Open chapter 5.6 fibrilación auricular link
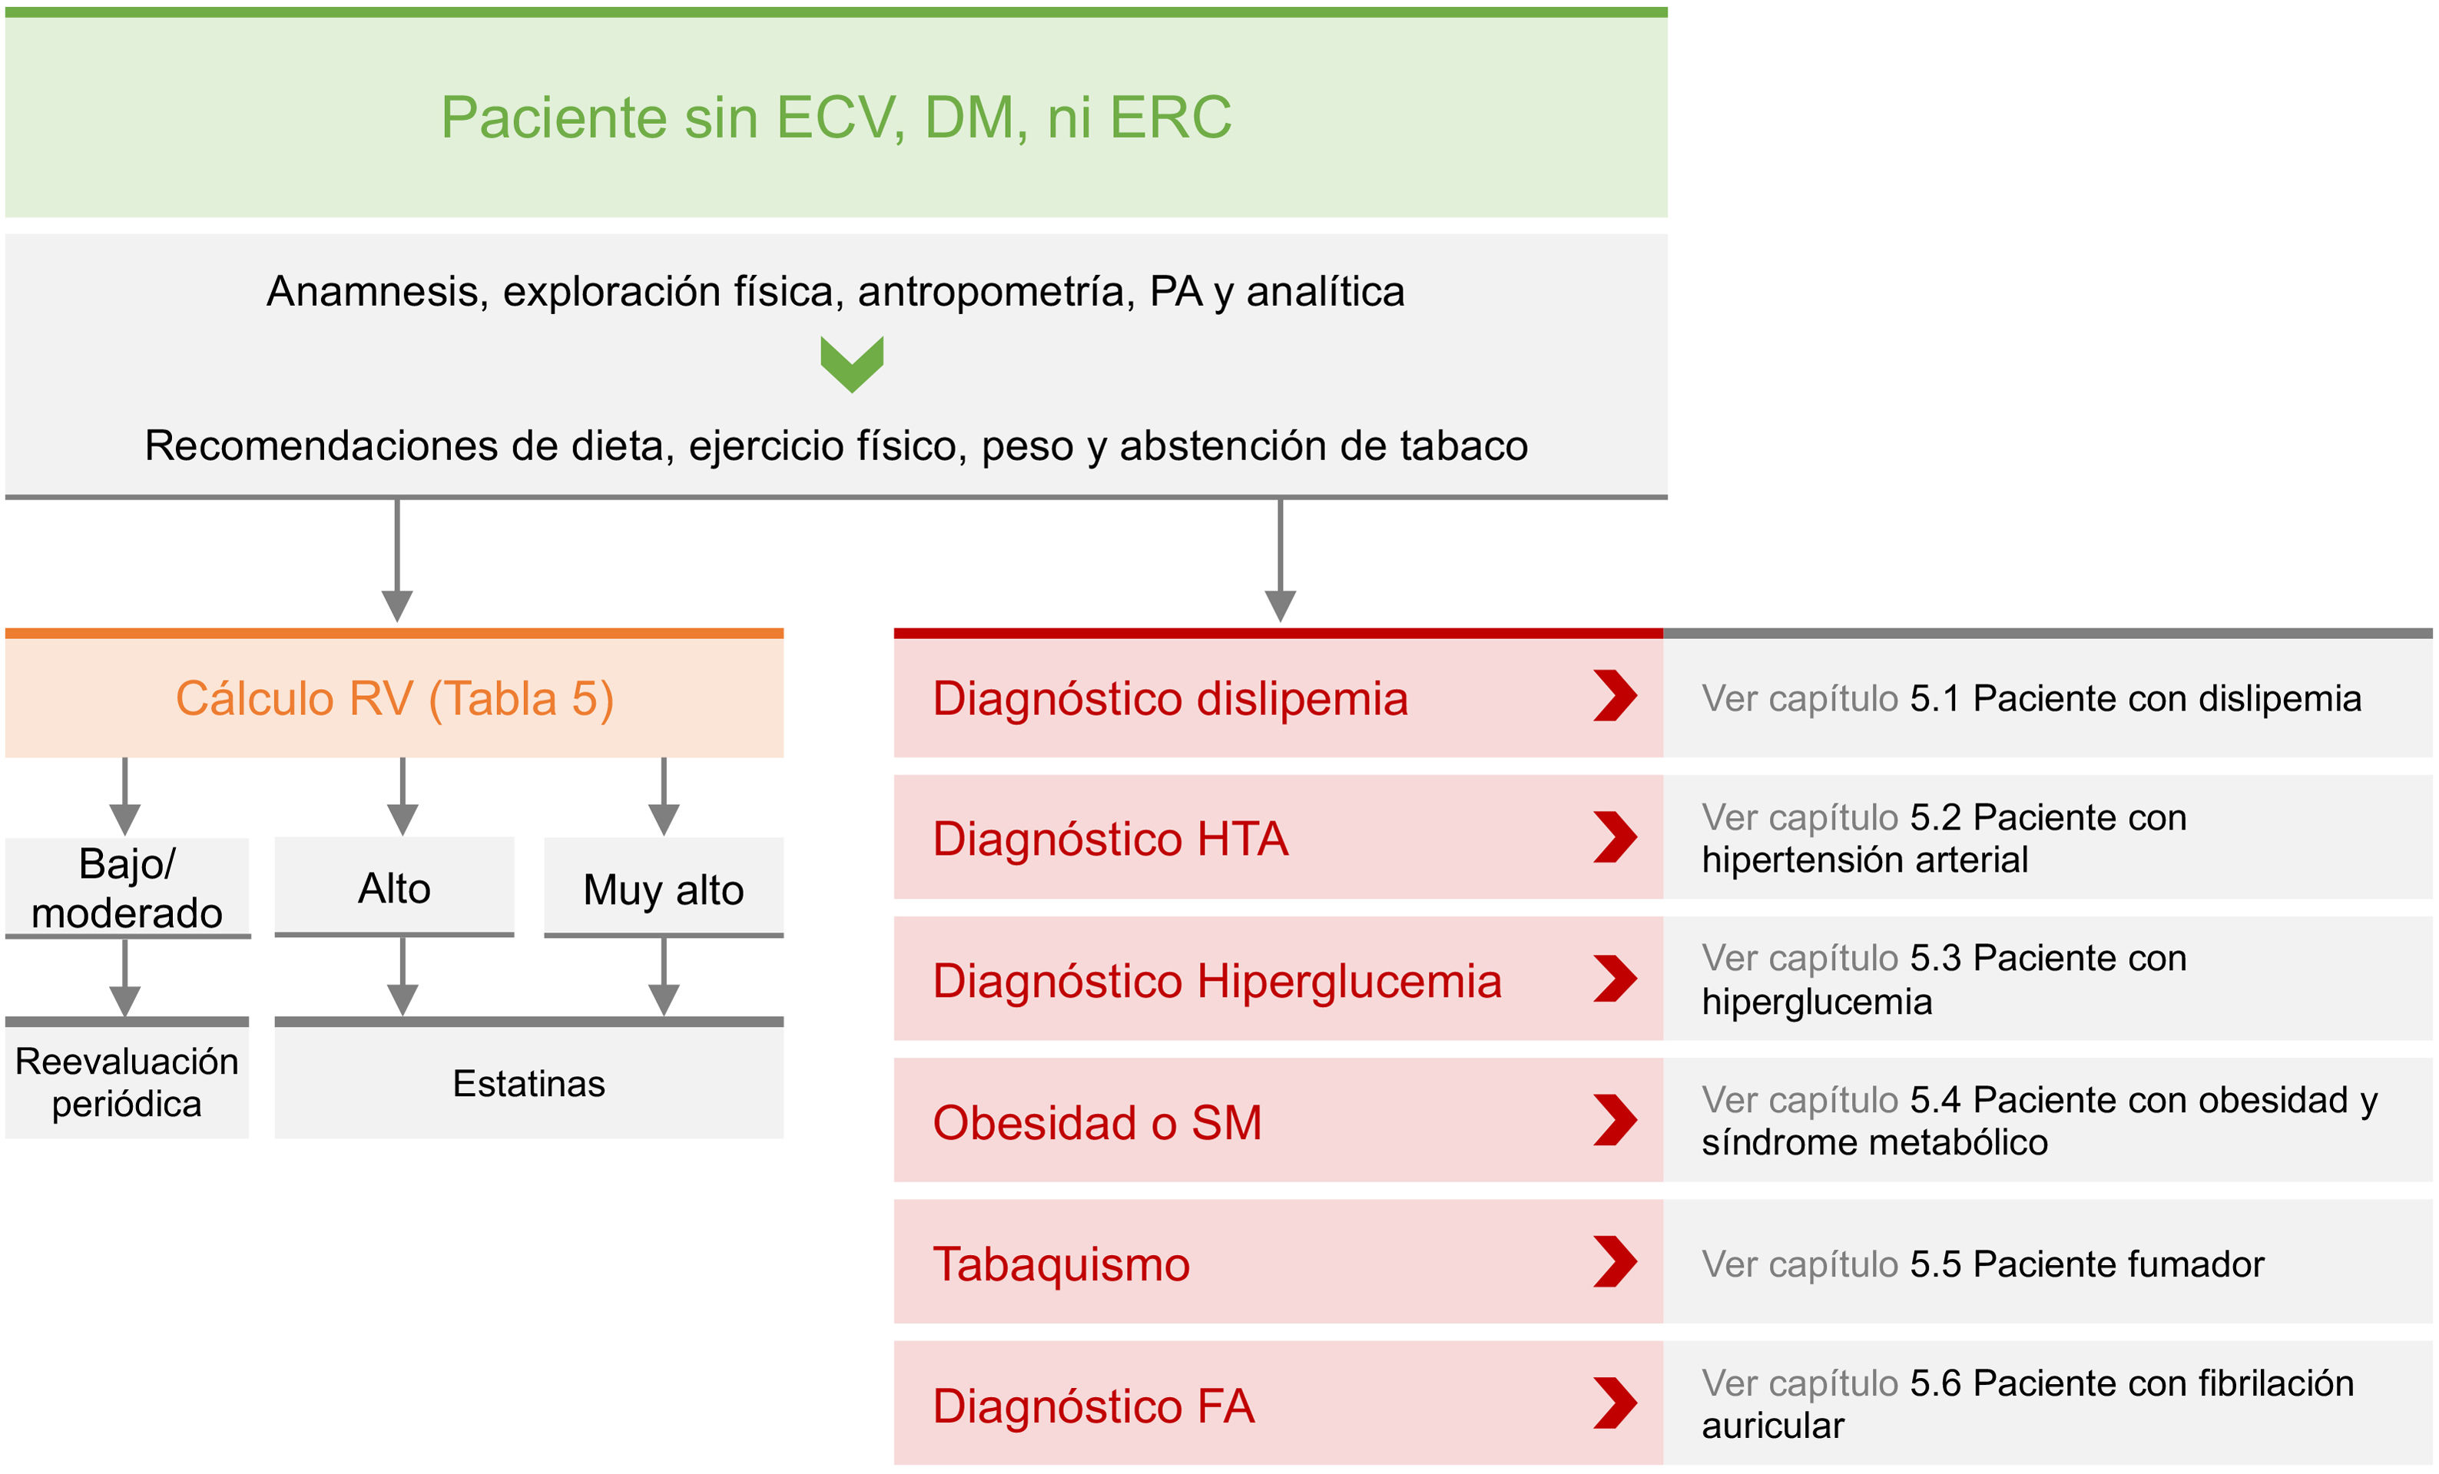Image resolution: width=2439 pixels, height=1474 pixels. (2026, 1403)
